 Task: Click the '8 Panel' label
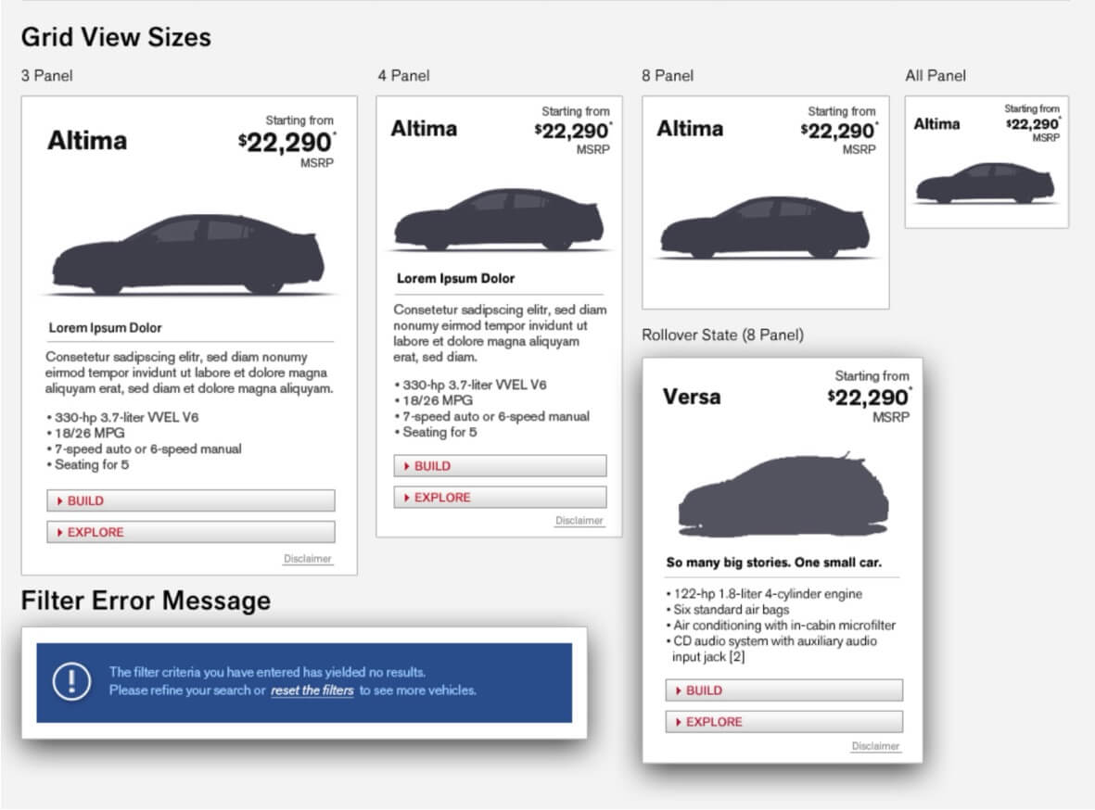[x=668, y=75]
